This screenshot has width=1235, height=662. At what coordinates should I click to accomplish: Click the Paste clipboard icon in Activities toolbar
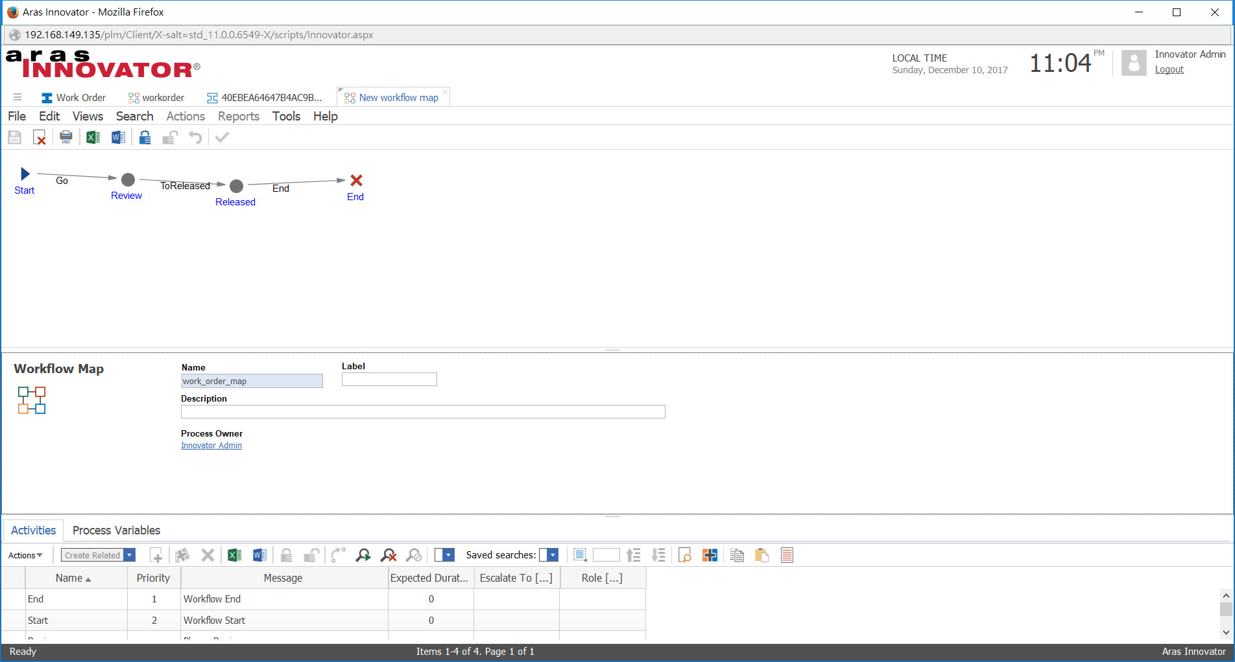click(x=762, y=555)
